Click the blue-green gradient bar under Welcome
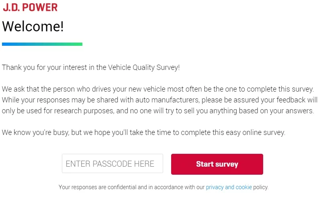The image size is (321, 200). (x=42, y=44)
